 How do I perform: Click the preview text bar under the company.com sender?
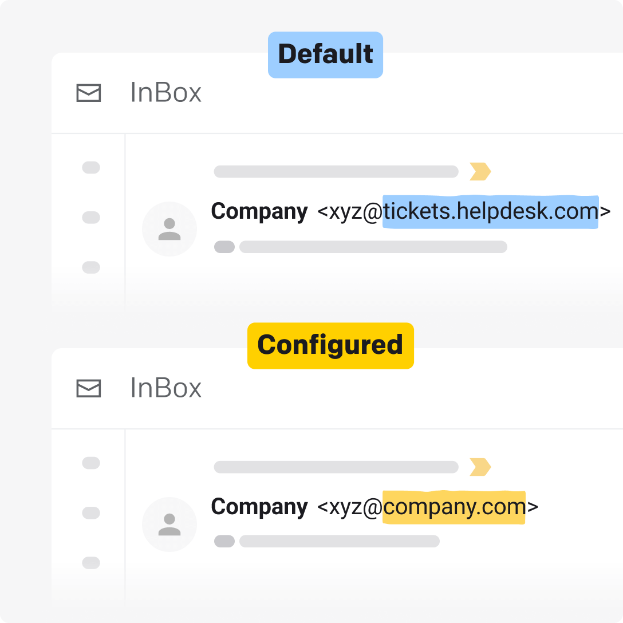[x=340, y=541]
